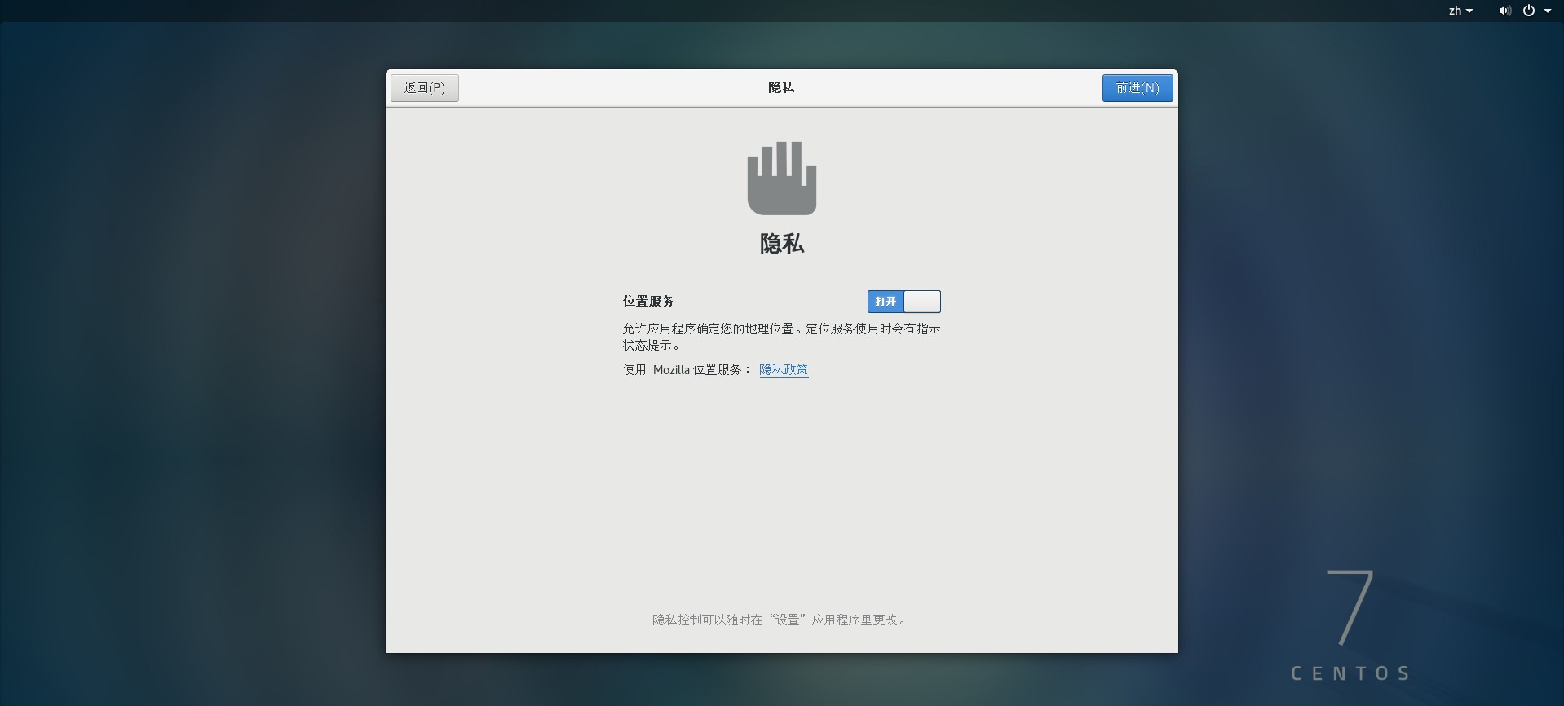Viewport: 1564px width, 706px height.
Task: Go back with the 返回(P) button
Action: click(x=425, y=88)
